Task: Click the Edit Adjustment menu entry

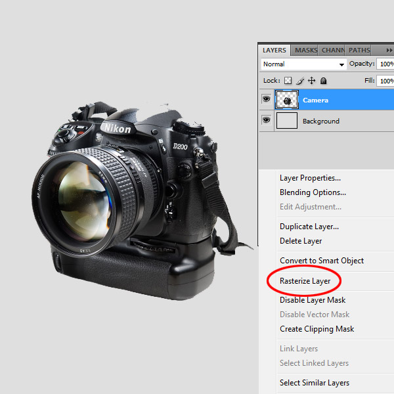Action: coord(311,207)
